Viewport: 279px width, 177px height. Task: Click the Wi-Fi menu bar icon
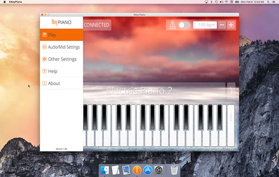click(x=226, y=2)
